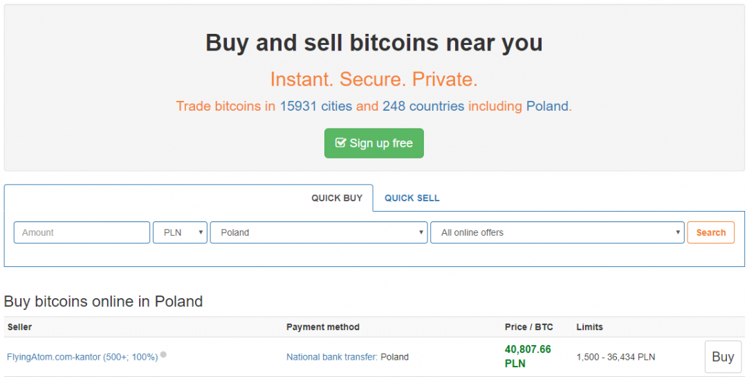The height and width of the screenshot is (377, 747).
Task: Open the 15931 cities link
Action: [316, 107]
